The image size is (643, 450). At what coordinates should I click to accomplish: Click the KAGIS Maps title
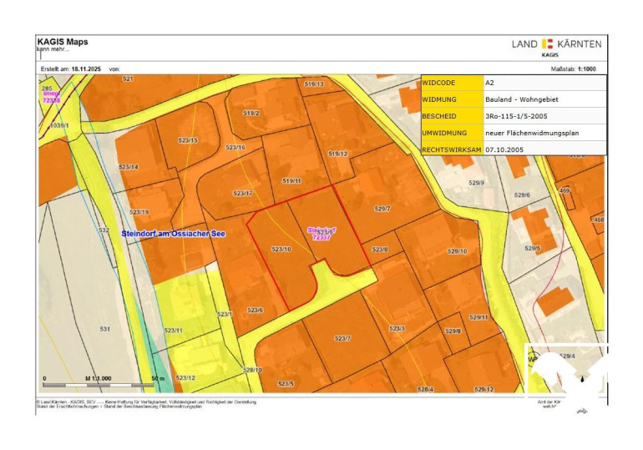[63, 42]
